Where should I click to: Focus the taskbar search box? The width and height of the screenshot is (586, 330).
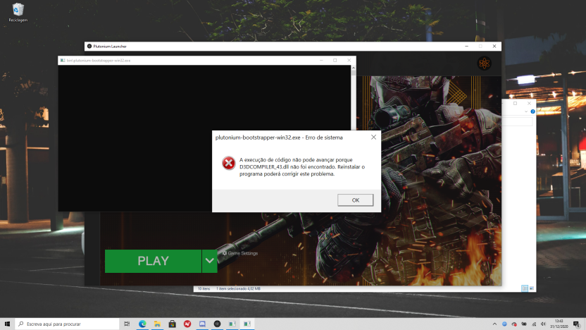(x=67, y=324)
